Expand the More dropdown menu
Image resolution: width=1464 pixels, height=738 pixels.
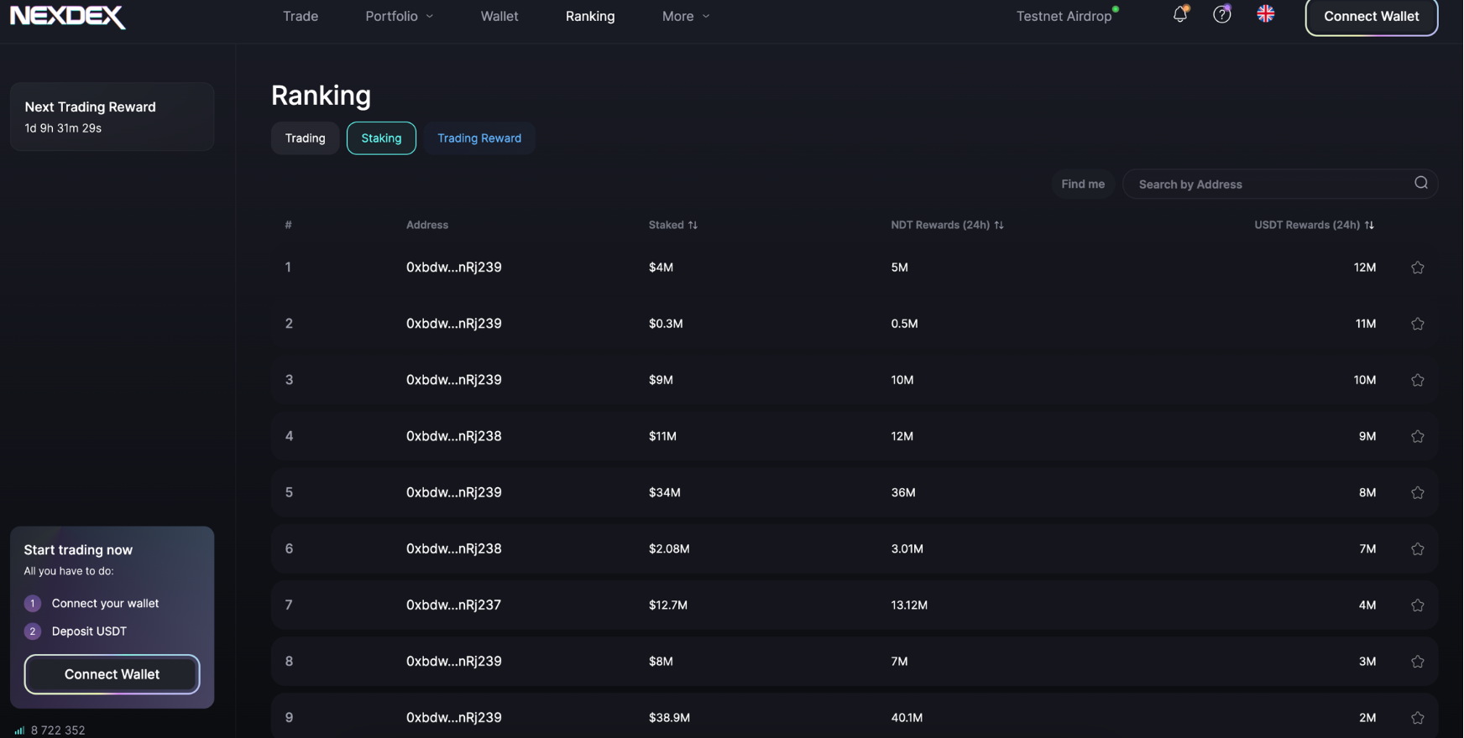pyautogui.click(x=686, y=16)
